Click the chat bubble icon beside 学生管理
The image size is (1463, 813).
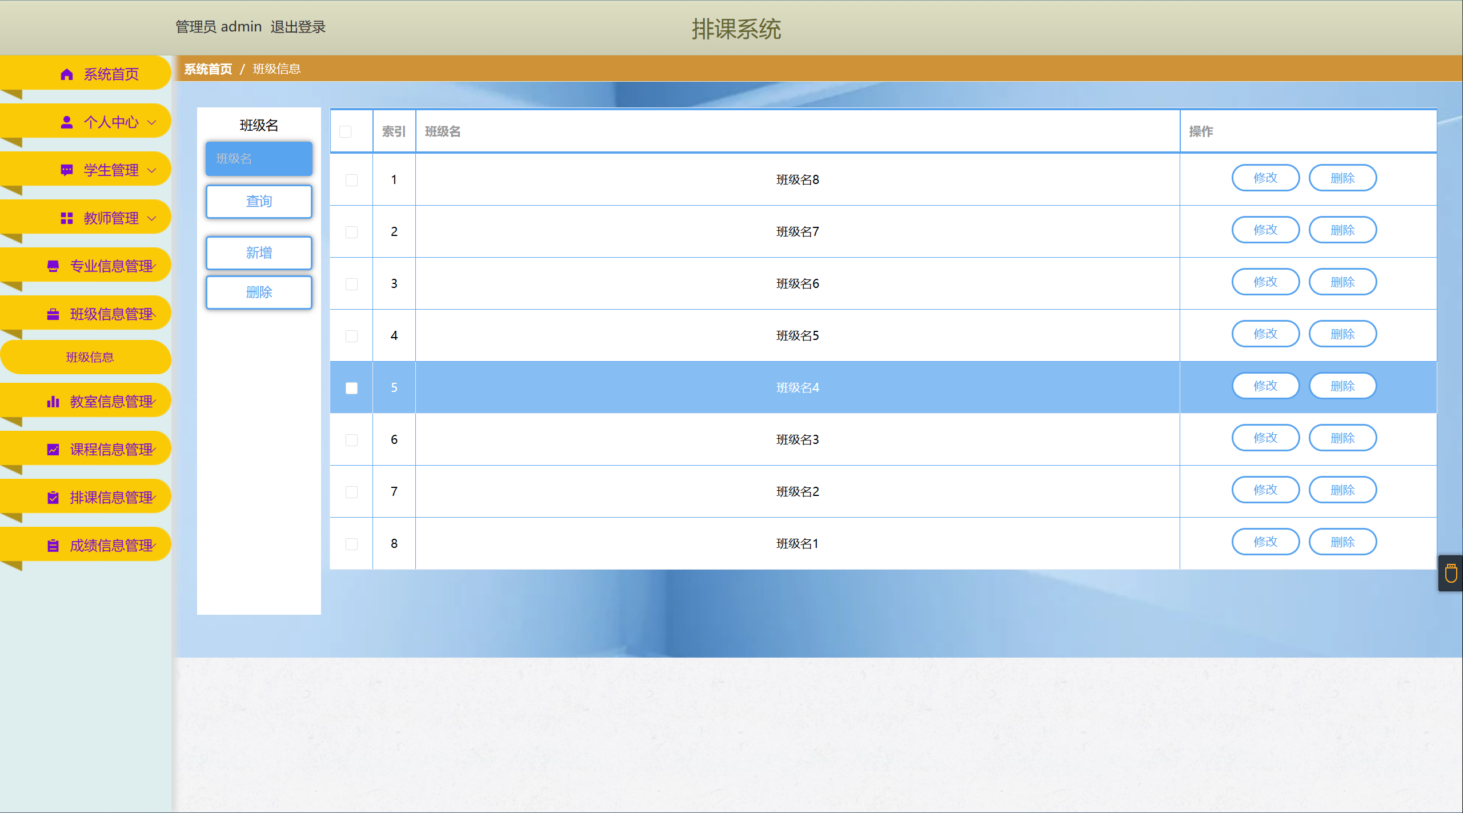pos(67,170)
